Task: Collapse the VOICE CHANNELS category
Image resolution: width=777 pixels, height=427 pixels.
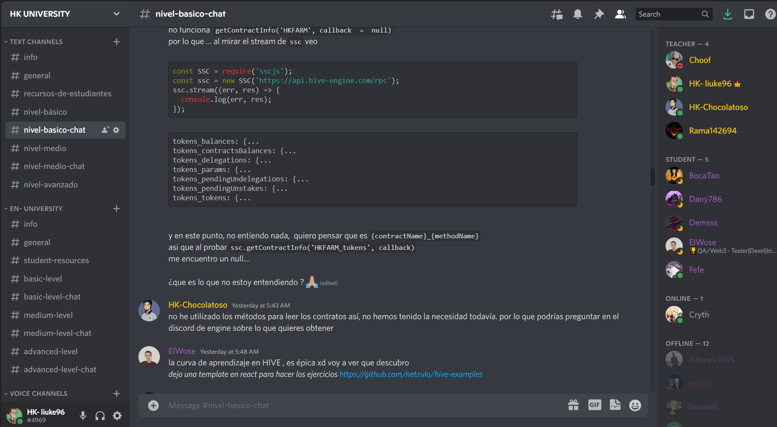Action: click(x=36, y=393)
